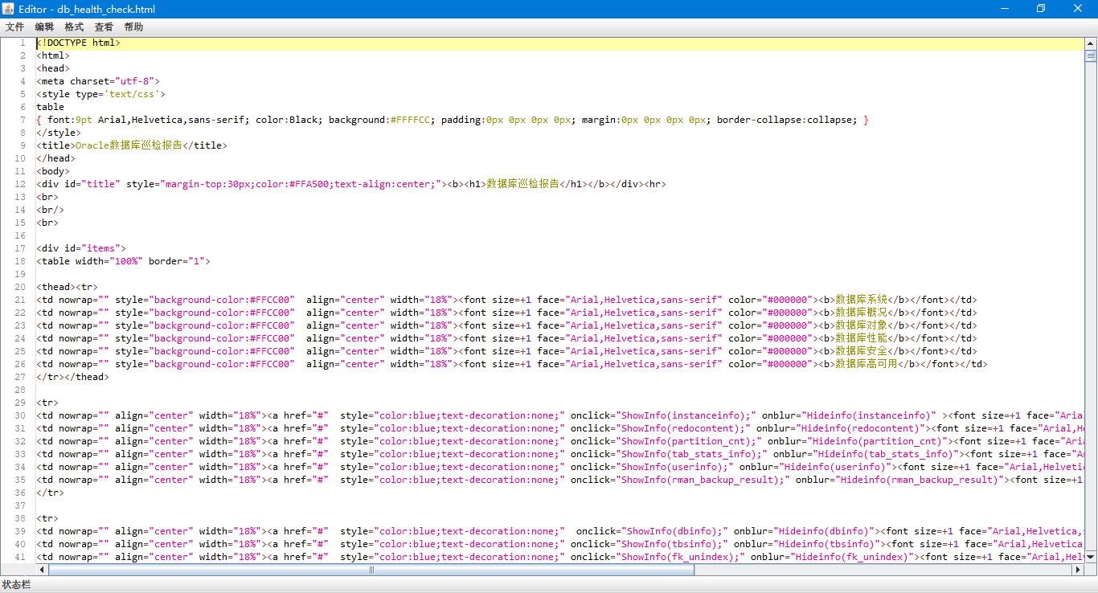Click line number 20 in the gutter

[20, 287]
